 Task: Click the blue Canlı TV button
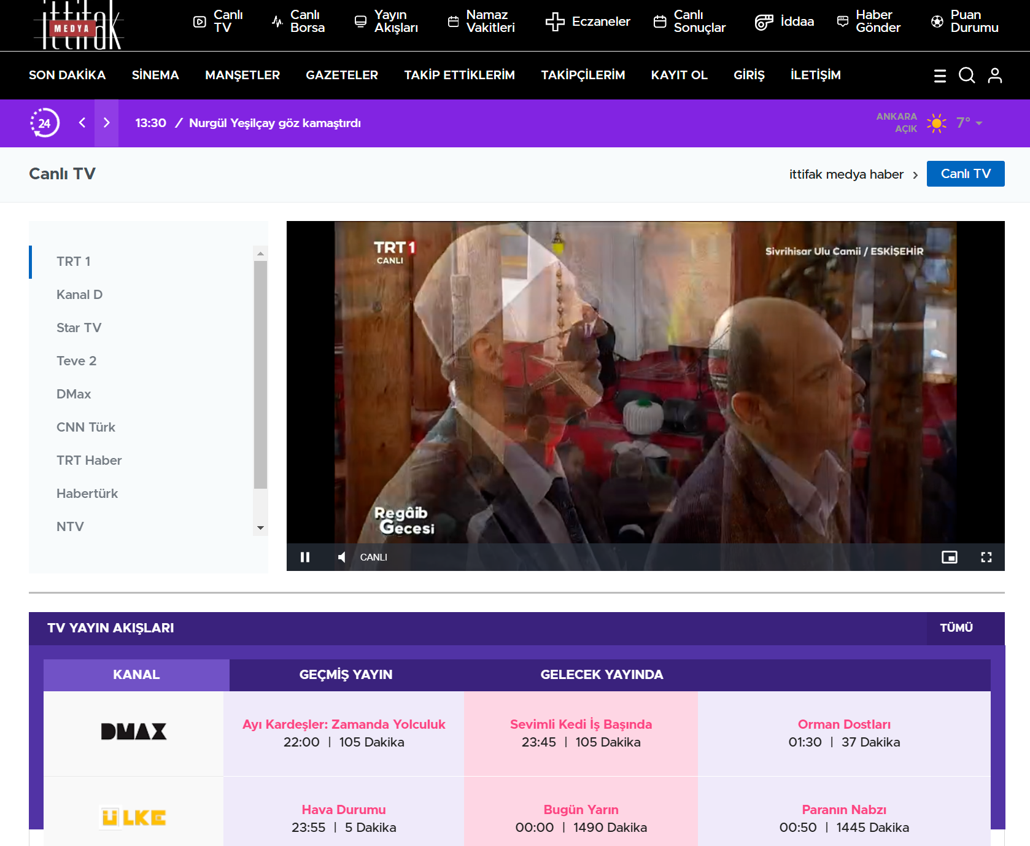coord(966,174)
